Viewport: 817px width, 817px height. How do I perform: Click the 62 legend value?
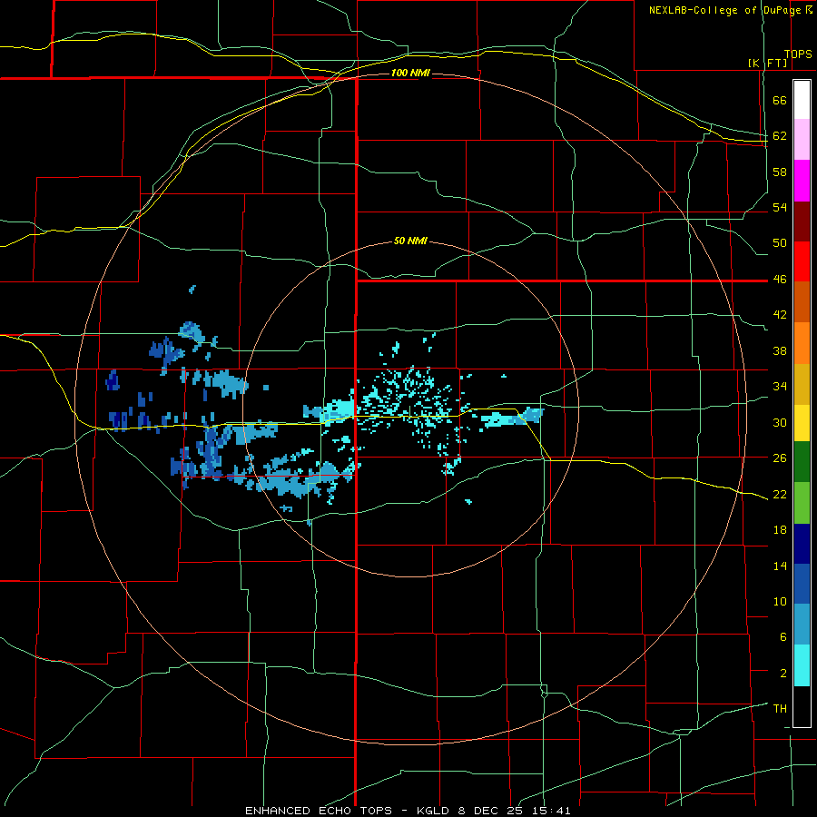pyautogui.click(x=780, y=136)
